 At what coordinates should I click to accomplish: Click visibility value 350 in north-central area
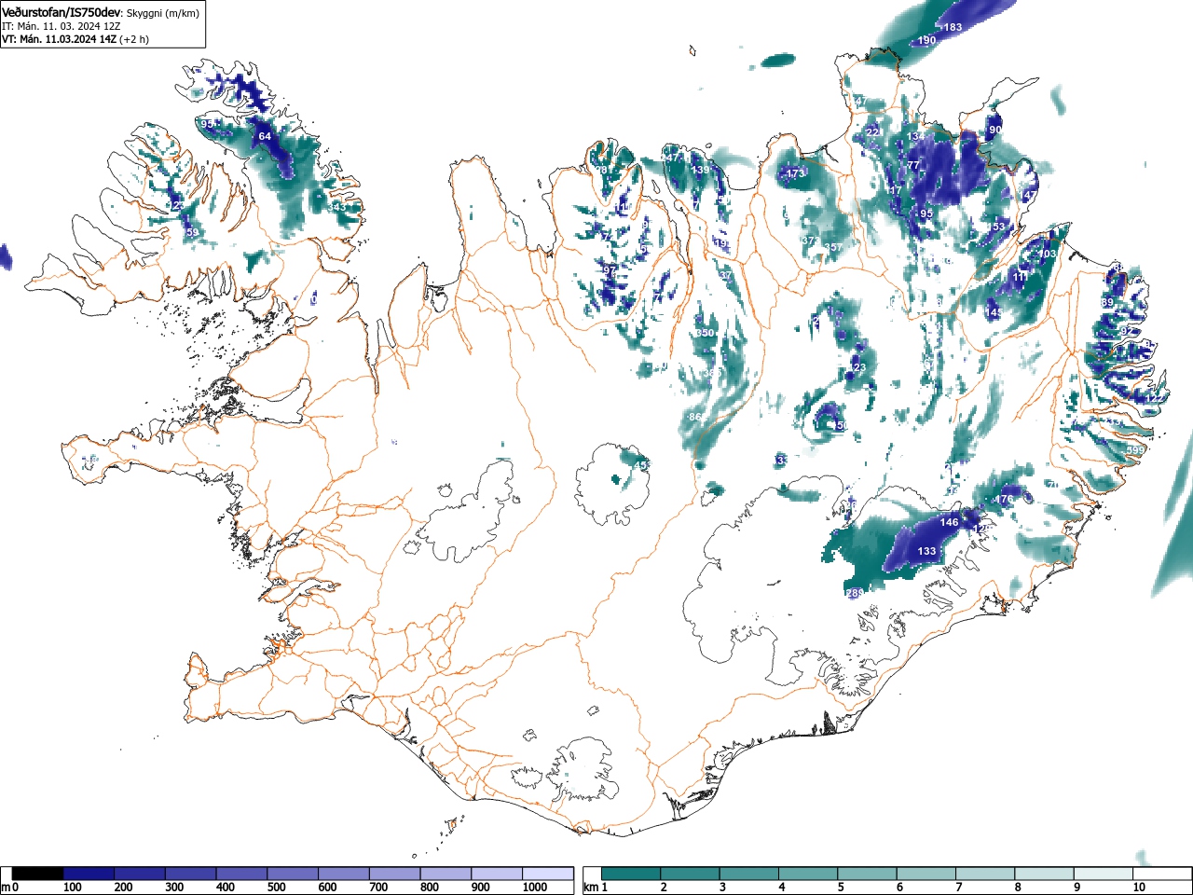[x=705, y=333]
